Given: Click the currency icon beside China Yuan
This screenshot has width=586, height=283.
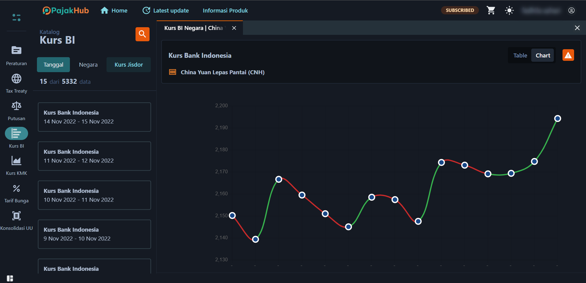Looking at the screenshot, I should [173, 72].
